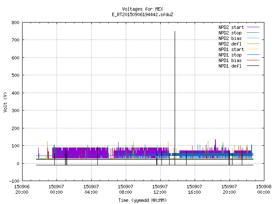The width and height of the screenshot is (272, 204).
Task: Select the NPD1 defl legend entry
Action: (x=239, y=66)
